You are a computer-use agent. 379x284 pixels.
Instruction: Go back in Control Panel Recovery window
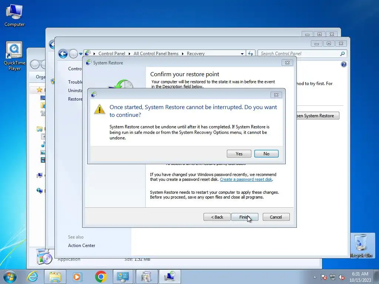coord(63,54)
